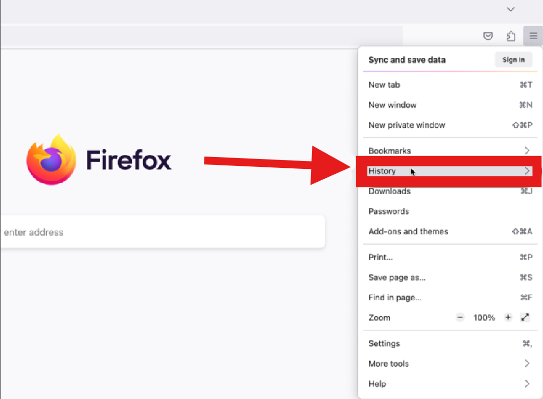Viewport: 543px width, 399px height.
Task: Click the URL bar at the top
Action: (201, 36)
